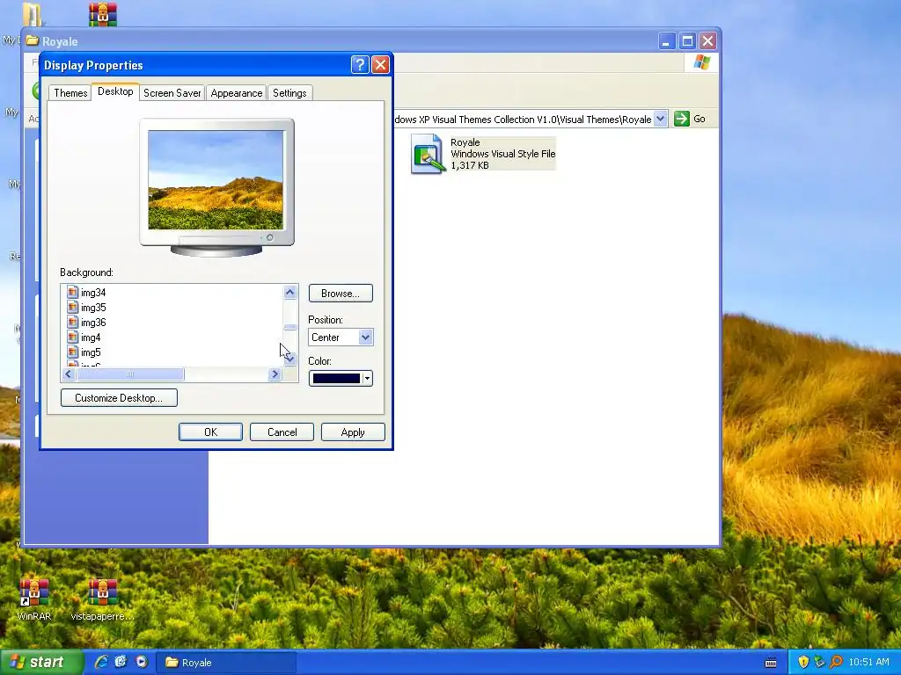Image resolution: width=901 pixels, height=675 pixels.
Task: Switch to the Screen Saver tab
Action: click(172, 93)
